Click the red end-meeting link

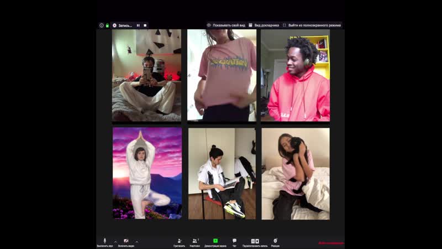[x=331, y=243]
